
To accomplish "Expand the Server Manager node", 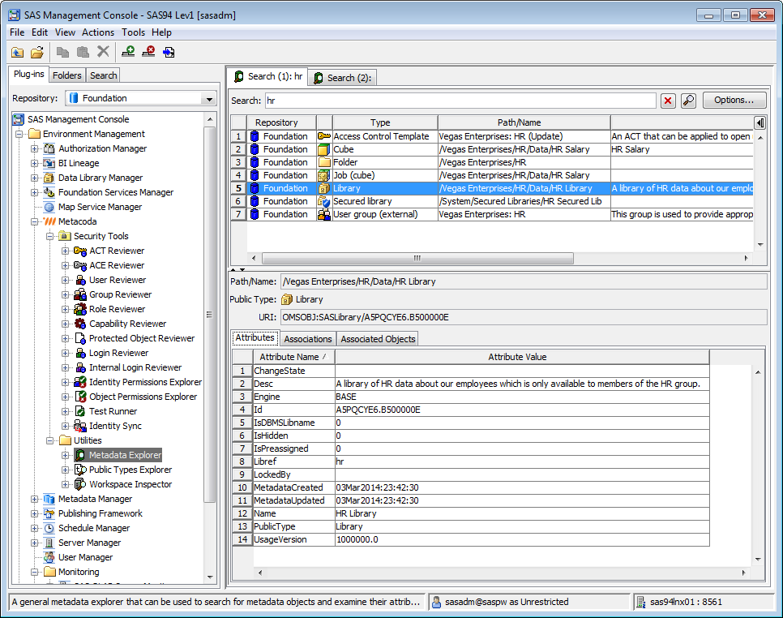I will [35, 543].
